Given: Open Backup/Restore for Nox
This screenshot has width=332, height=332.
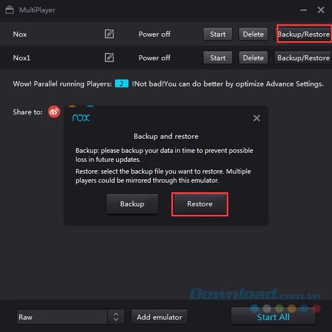Looking at the screenshot, I should [x=303, y=34].
